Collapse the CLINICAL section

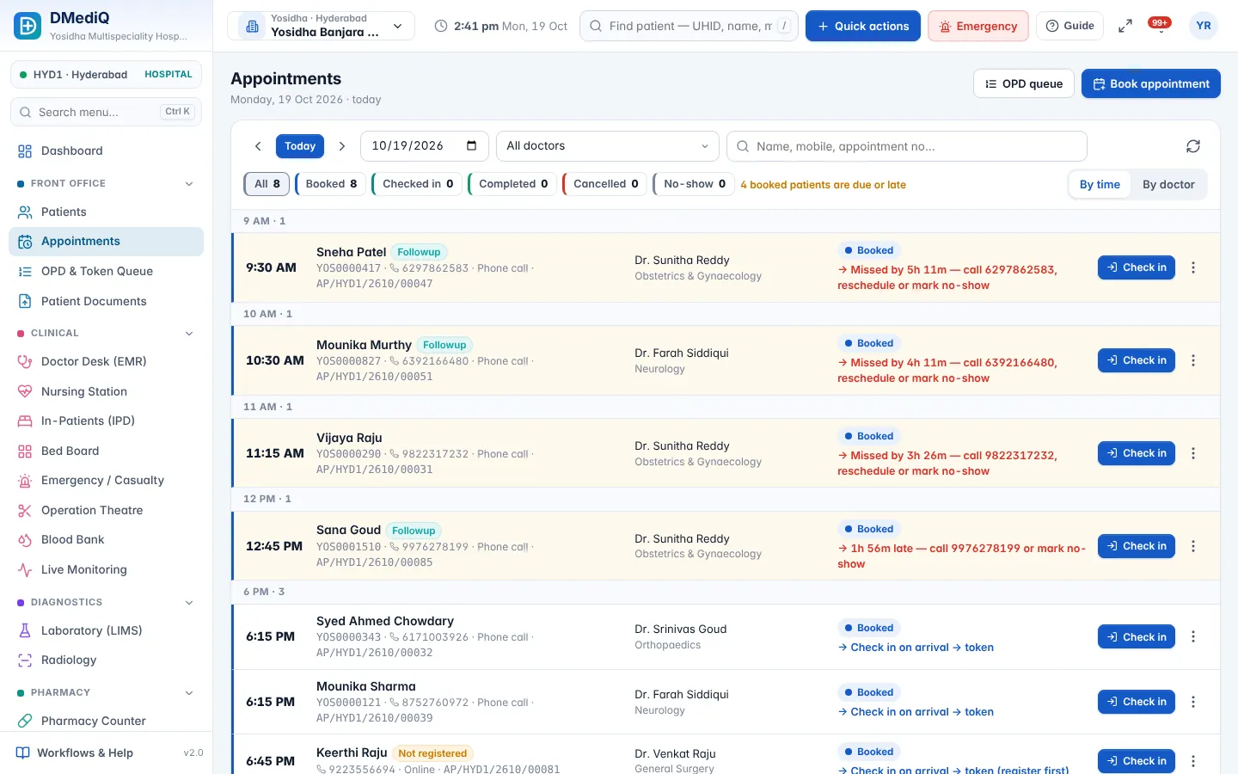189,334
